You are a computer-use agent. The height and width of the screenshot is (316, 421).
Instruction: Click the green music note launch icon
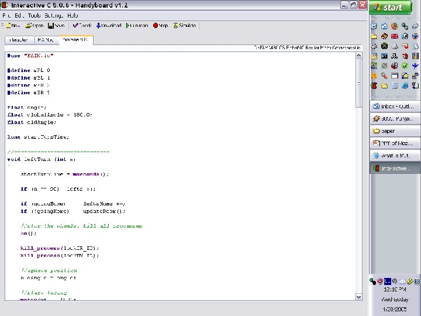click(405, 66)
